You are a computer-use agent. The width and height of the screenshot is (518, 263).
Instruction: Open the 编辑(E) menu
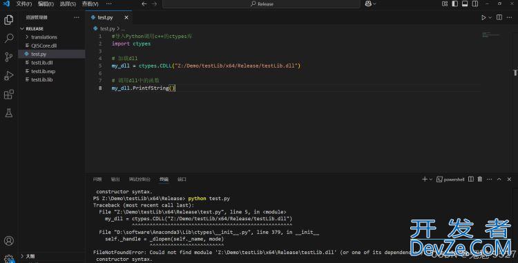pyautogui.click(x=46, y=4)
